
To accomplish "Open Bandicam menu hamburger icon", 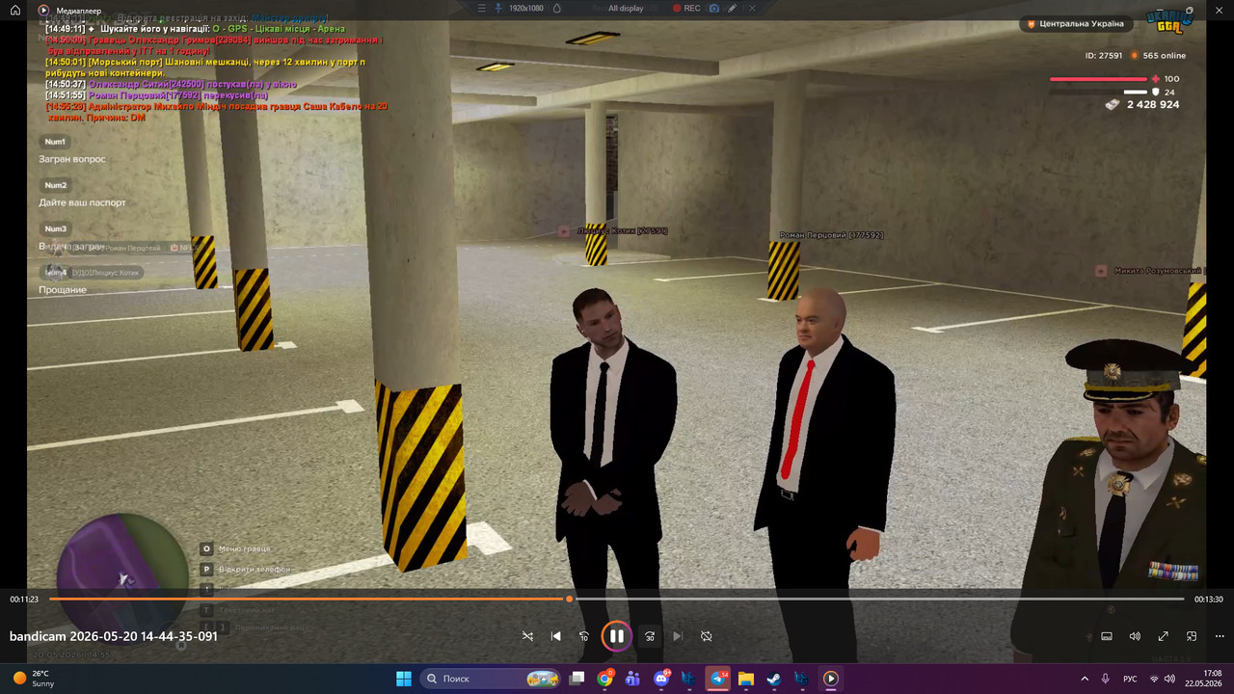I will pos(484,8).
